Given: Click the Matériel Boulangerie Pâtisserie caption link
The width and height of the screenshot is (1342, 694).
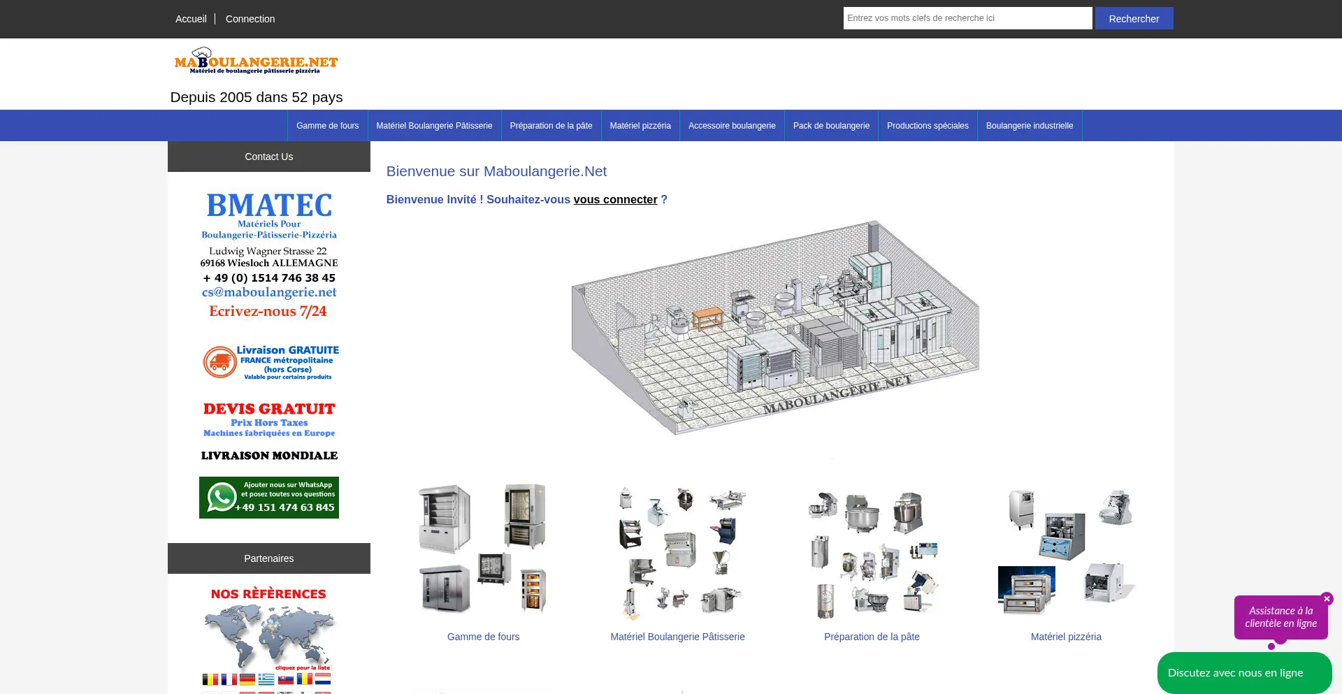Looking at the screenshot, I should coord(677,637).
